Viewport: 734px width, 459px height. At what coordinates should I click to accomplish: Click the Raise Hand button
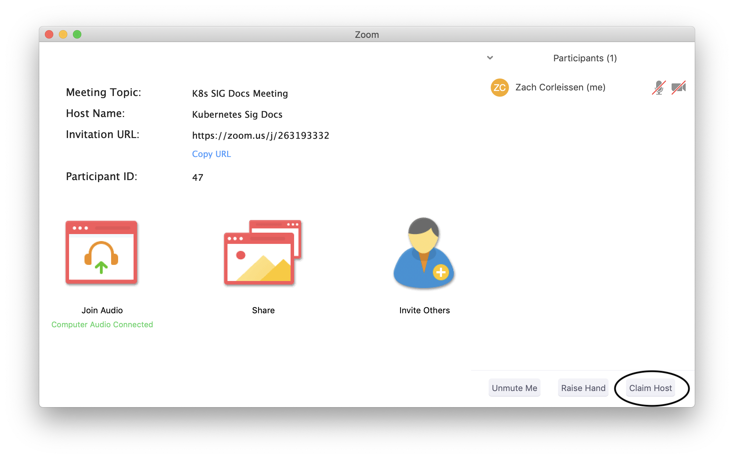583,388
